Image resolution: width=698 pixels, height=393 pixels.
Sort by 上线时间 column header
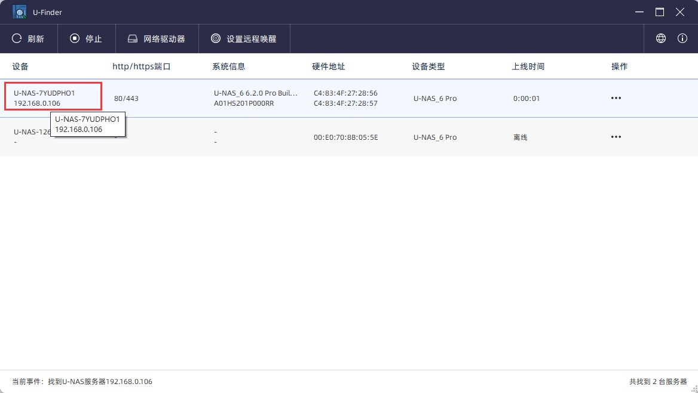[x=528, y=66]
